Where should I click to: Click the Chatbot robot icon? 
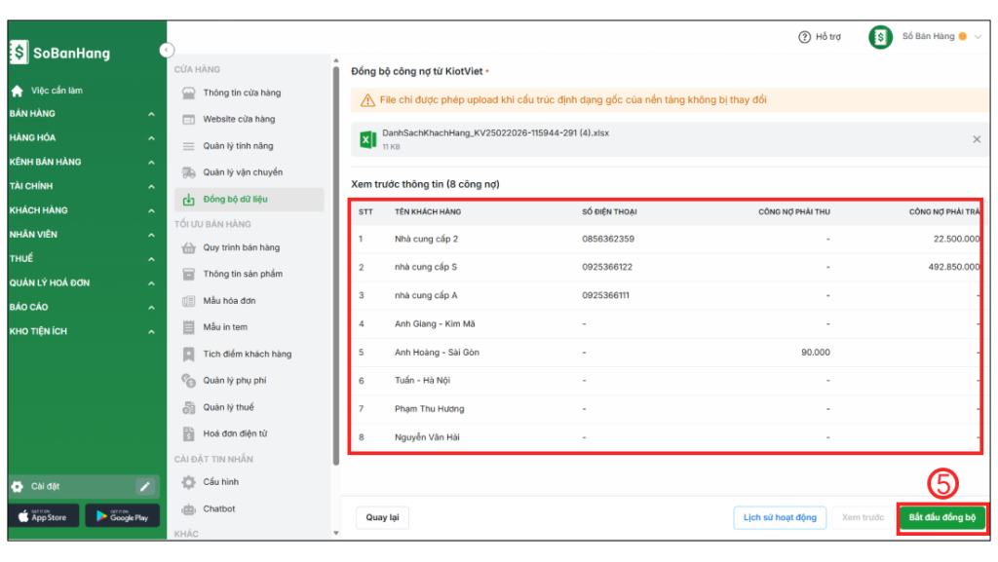[x=189, y=509]
